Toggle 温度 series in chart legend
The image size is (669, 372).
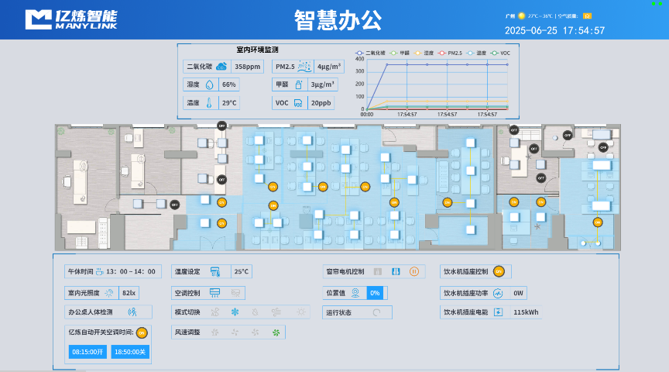click(x=476, y=53)
